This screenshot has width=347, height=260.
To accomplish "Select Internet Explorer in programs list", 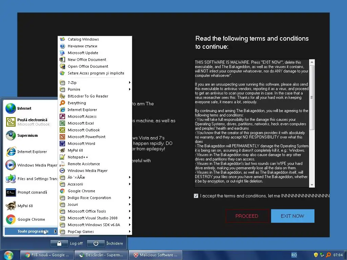I will coord(95,110).
